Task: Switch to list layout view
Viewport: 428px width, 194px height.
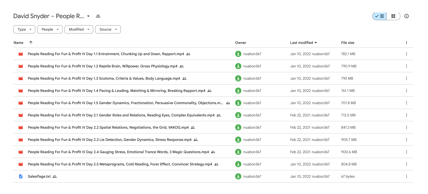Action: pos(379,16)
